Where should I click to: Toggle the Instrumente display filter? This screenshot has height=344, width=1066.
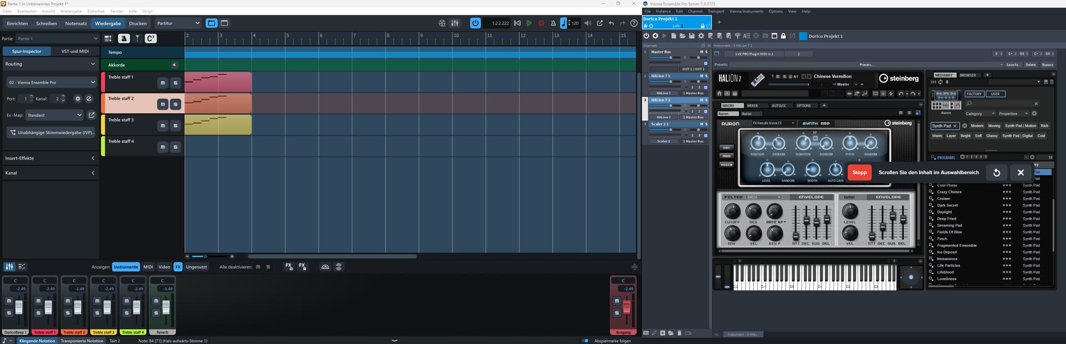tap(126, 267)
